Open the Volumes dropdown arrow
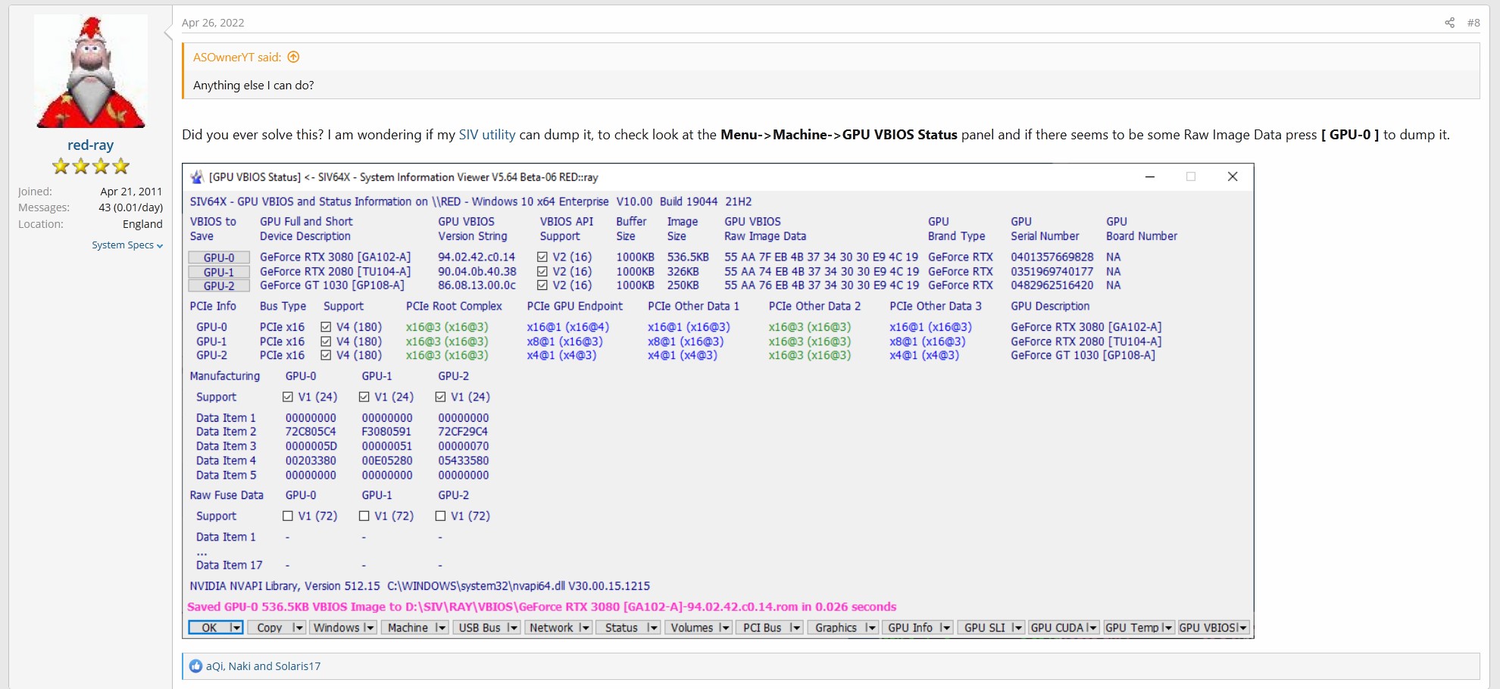The image size is (1500, 689). tap(725, 628)
